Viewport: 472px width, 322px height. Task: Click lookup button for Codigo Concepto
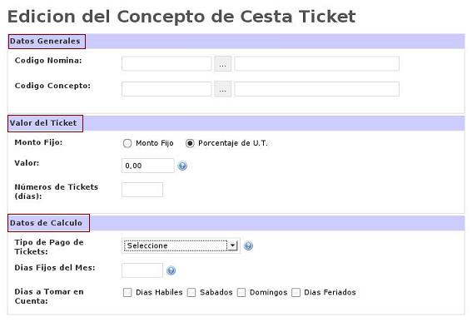[x=223, y=89]
